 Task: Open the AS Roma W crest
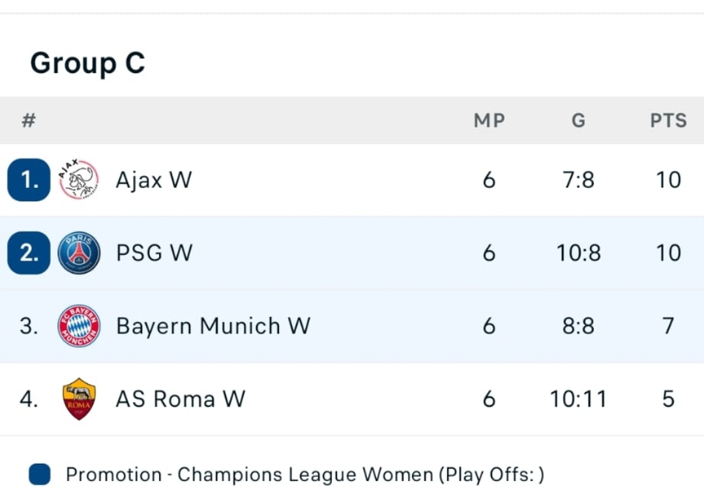pos(79,399)
